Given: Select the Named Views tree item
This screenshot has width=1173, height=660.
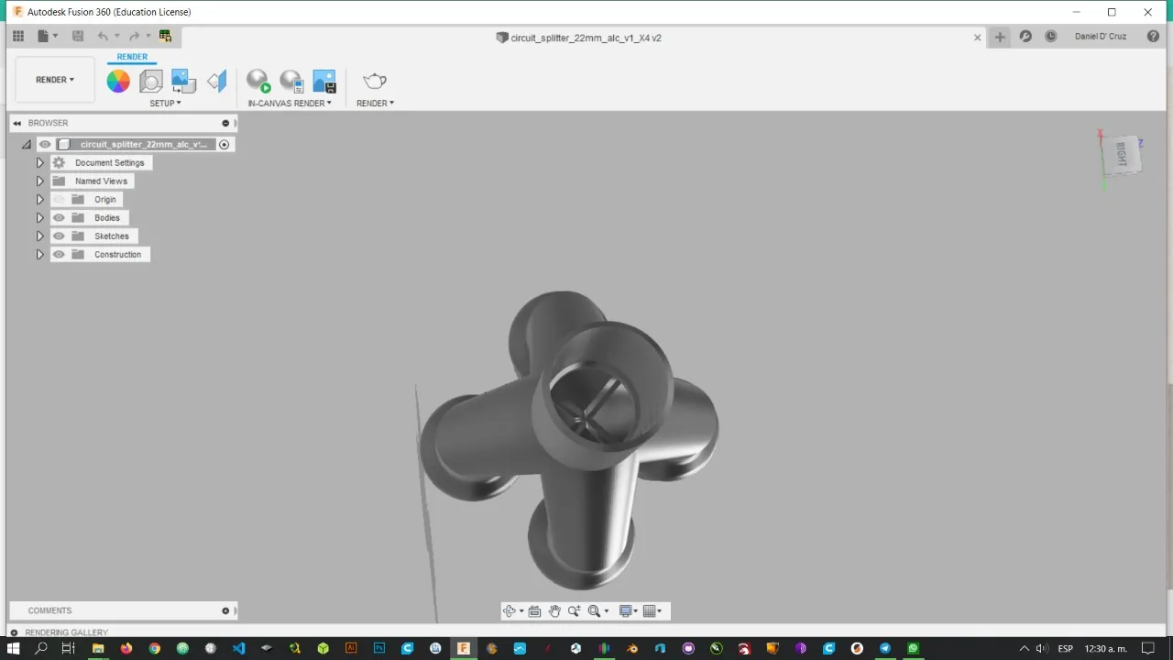Looking at the screenshot, I should point(101,181).
